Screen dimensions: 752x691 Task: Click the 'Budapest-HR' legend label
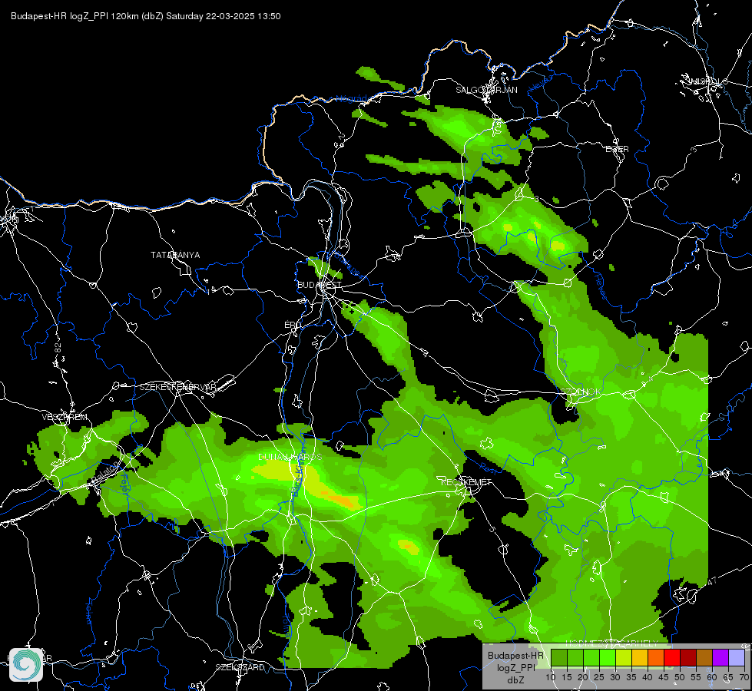(x=515, y=656)
